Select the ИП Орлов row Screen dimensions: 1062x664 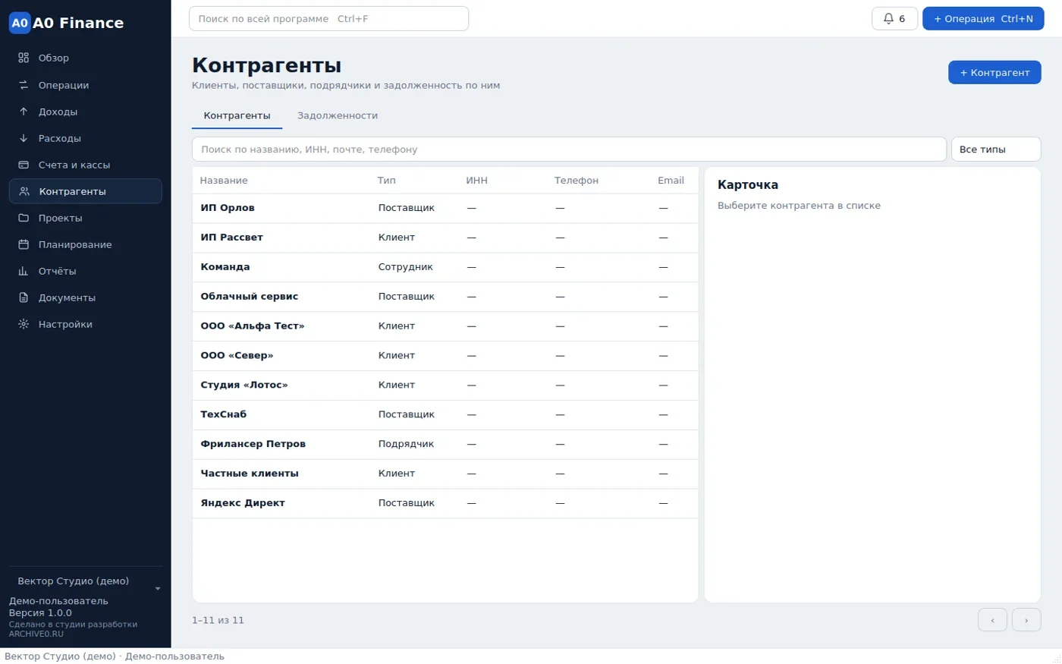[x=445, y=208]
